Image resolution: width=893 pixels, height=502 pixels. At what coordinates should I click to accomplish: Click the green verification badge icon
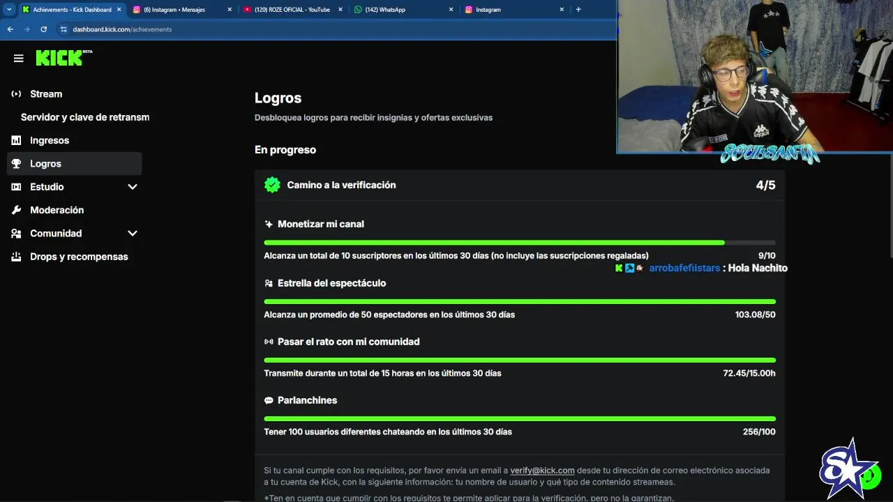click(x=272, y=185)
